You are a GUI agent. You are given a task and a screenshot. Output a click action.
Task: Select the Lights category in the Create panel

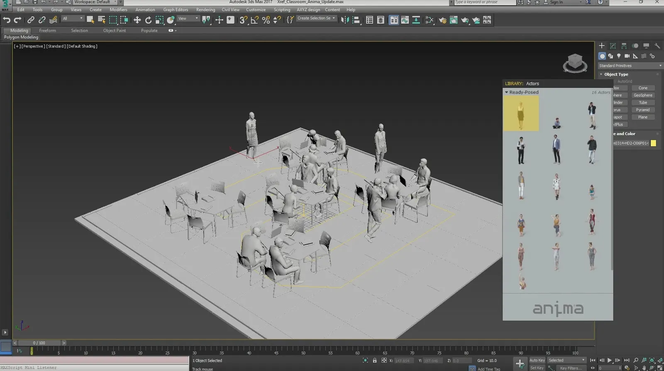[x=619, y=56]
